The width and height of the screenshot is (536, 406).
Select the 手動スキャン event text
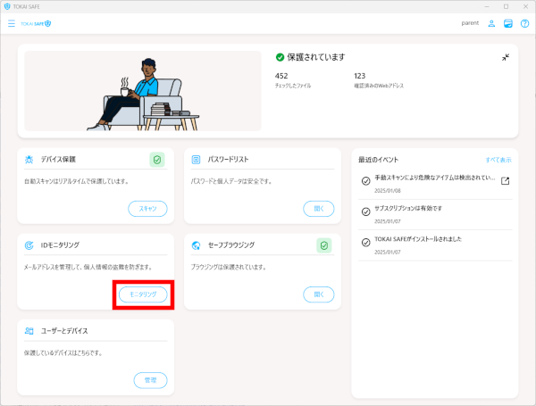coord(435,178)
